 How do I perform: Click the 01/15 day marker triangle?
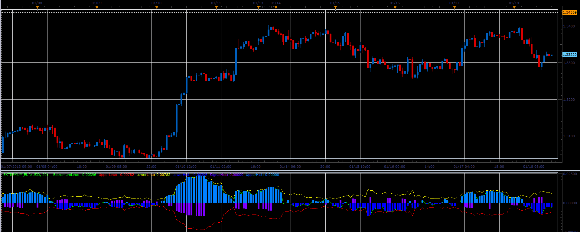click(x=335, y=7)
